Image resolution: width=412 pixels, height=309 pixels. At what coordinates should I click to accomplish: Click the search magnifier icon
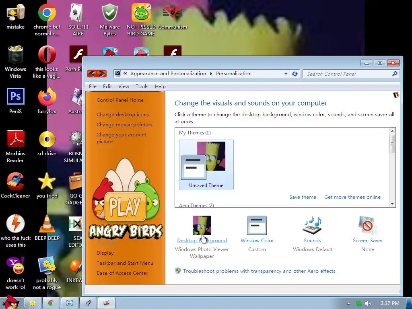tap(395, 74)
